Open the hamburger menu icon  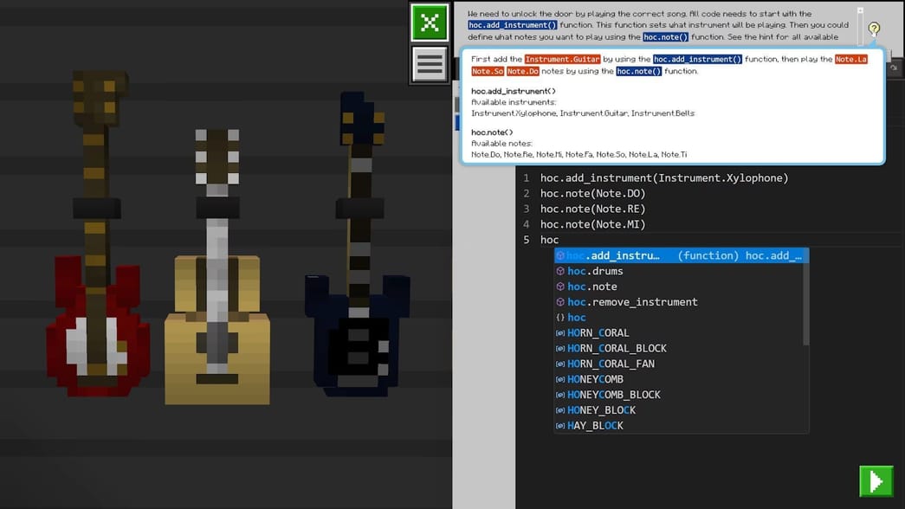[430, 65]
